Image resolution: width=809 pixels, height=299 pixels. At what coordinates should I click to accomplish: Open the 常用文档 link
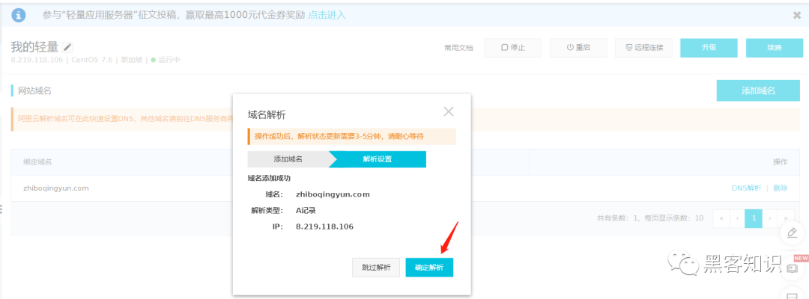pos(458,48)
